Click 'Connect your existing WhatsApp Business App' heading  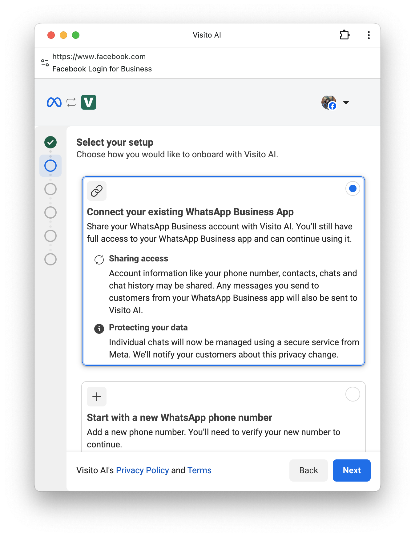click(190, 212)
